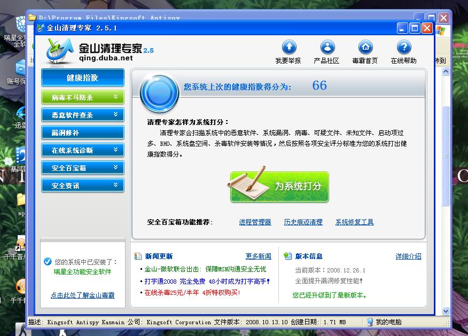The image size is (468, 336).
Task: Click the 迅雷 desktop icon
Action: (21, 113)
